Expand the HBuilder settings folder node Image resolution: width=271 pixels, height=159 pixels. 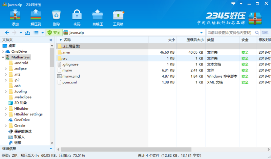[6, 114]
